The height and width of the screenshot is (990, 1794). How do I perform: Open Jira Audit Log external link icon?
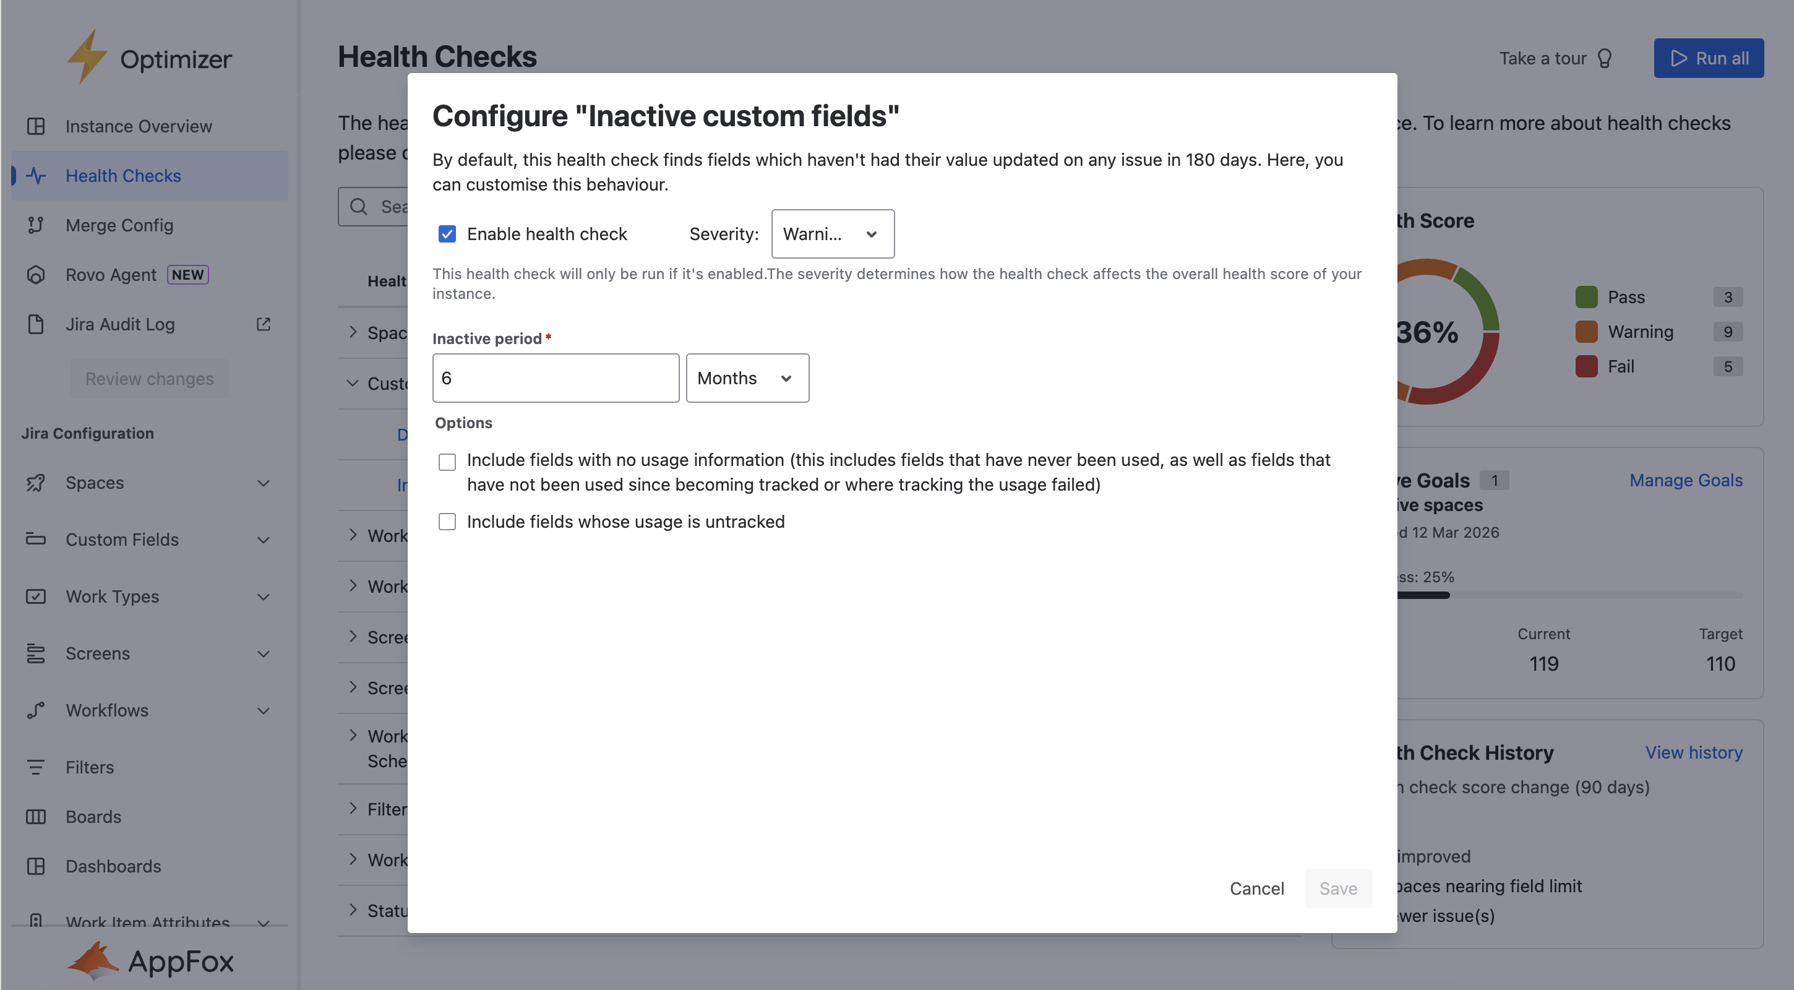264,324
